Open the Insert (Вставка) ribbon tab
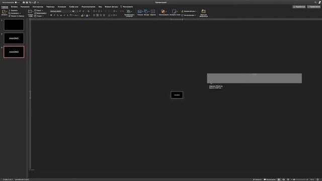 pos(14,7)
